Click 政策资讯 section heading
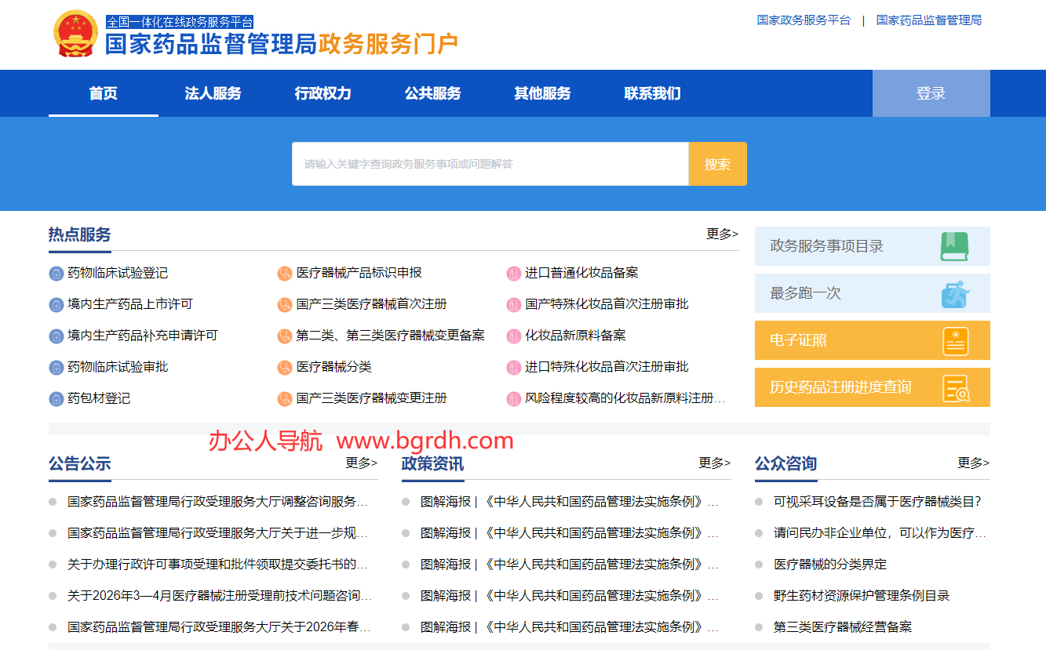Image resolution: width=1046 pixels, height=650 pixels. (433, 463)
